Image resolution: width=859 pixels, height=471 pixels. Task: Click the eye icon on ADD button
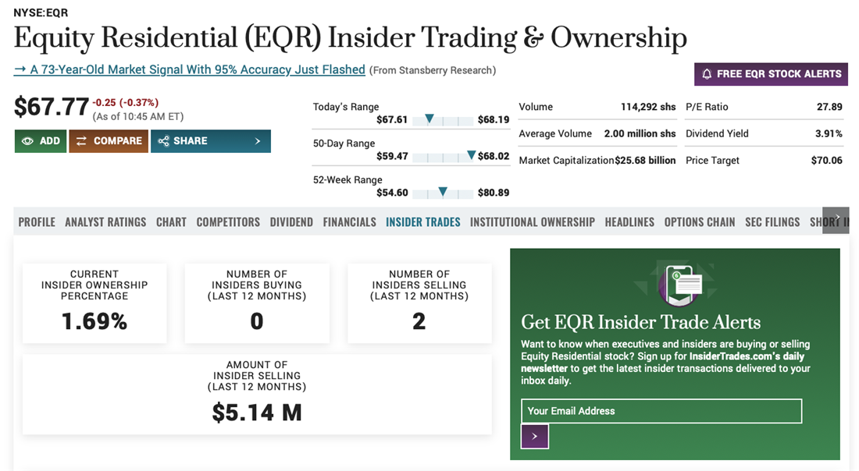[x=27, y=141]
